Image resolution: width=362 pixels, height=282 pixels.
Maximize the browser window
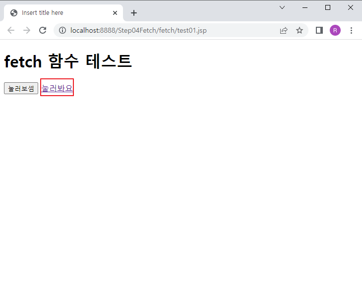coord(328,7)
